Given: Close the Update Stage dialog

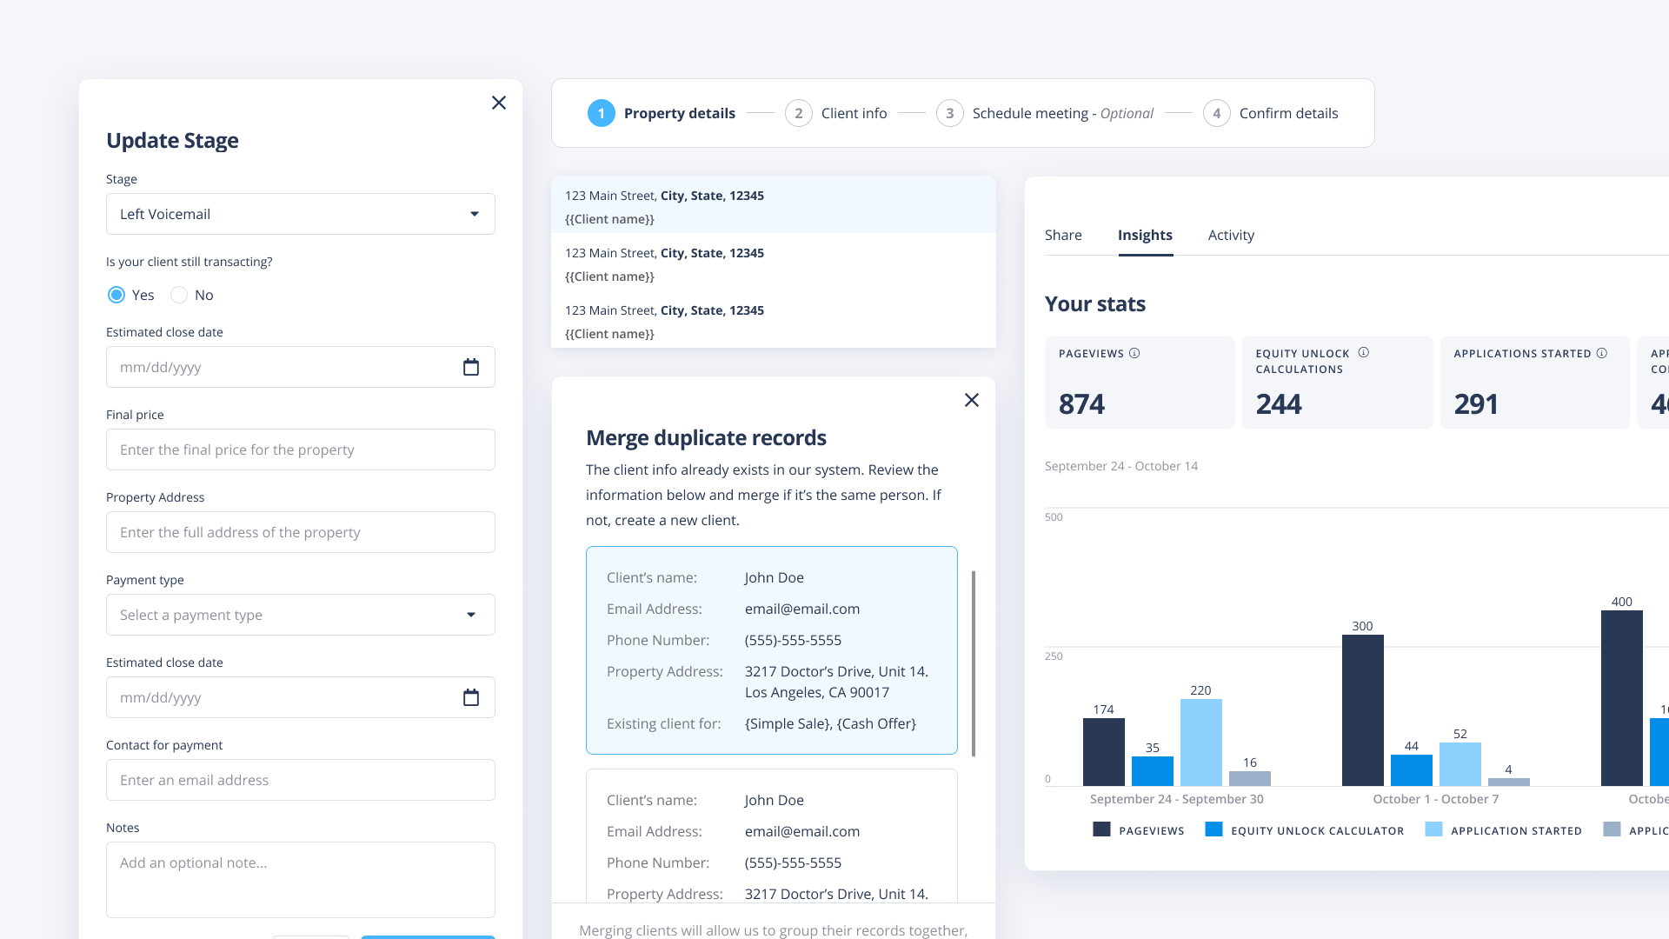Looking at the screenshot, I should coord(498,103).
